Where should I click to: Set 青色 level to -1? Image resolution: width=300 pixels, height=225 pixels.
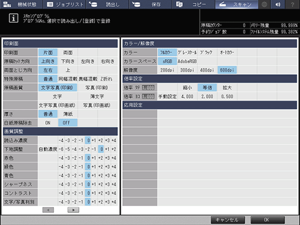coord(81,176)
